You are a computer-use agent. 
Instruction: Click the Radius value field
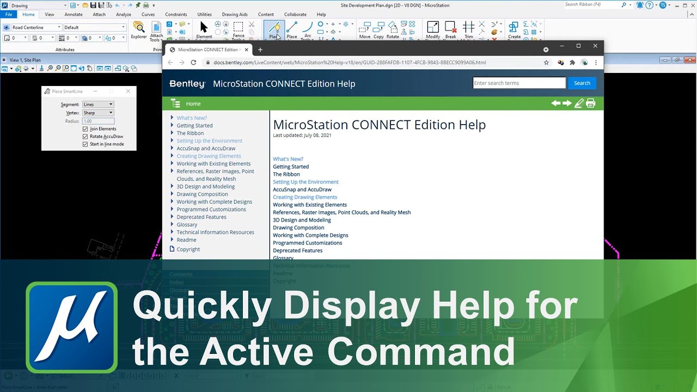click(x=98, y=121)
